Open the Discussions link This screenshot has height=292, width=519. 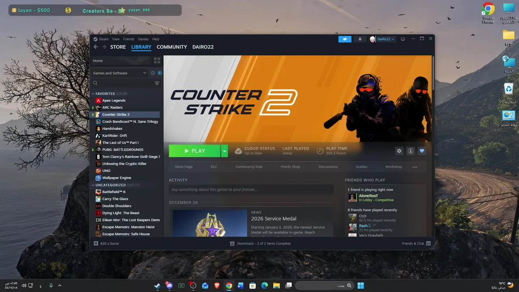(x=328, y=167)
